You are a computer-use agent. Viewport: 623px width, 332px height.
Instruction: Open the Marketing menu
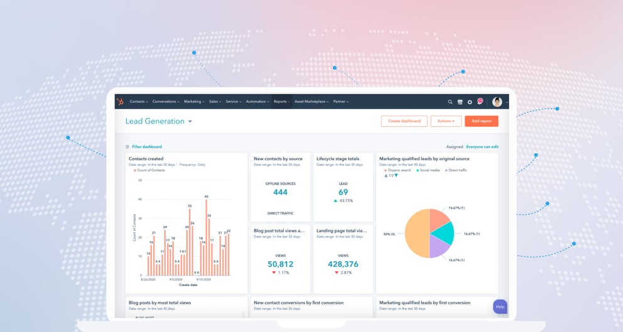pos(194,102)
